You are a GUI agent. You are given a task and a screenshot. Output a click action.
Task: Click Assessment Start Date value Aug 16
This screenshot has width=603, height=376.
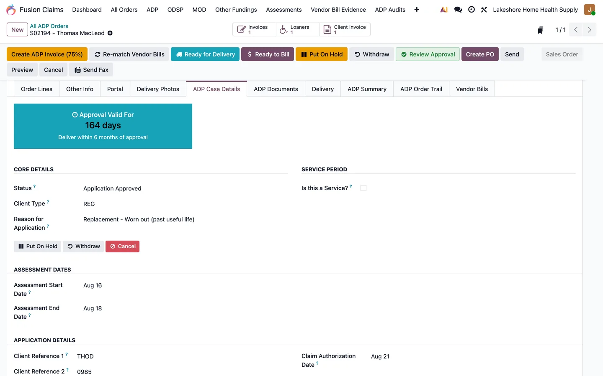pyautogui.click(x=93, y=285)
